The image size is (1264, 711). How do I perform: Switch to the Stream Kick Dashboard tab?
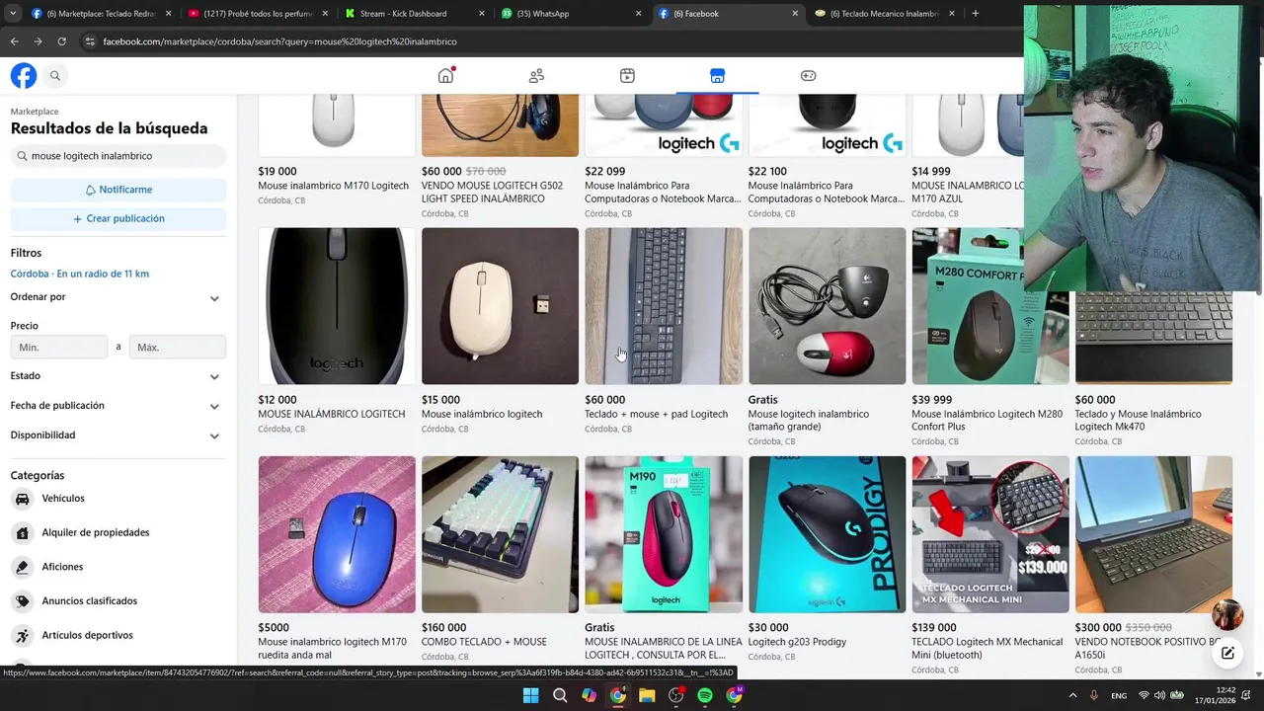pos(414,14)
